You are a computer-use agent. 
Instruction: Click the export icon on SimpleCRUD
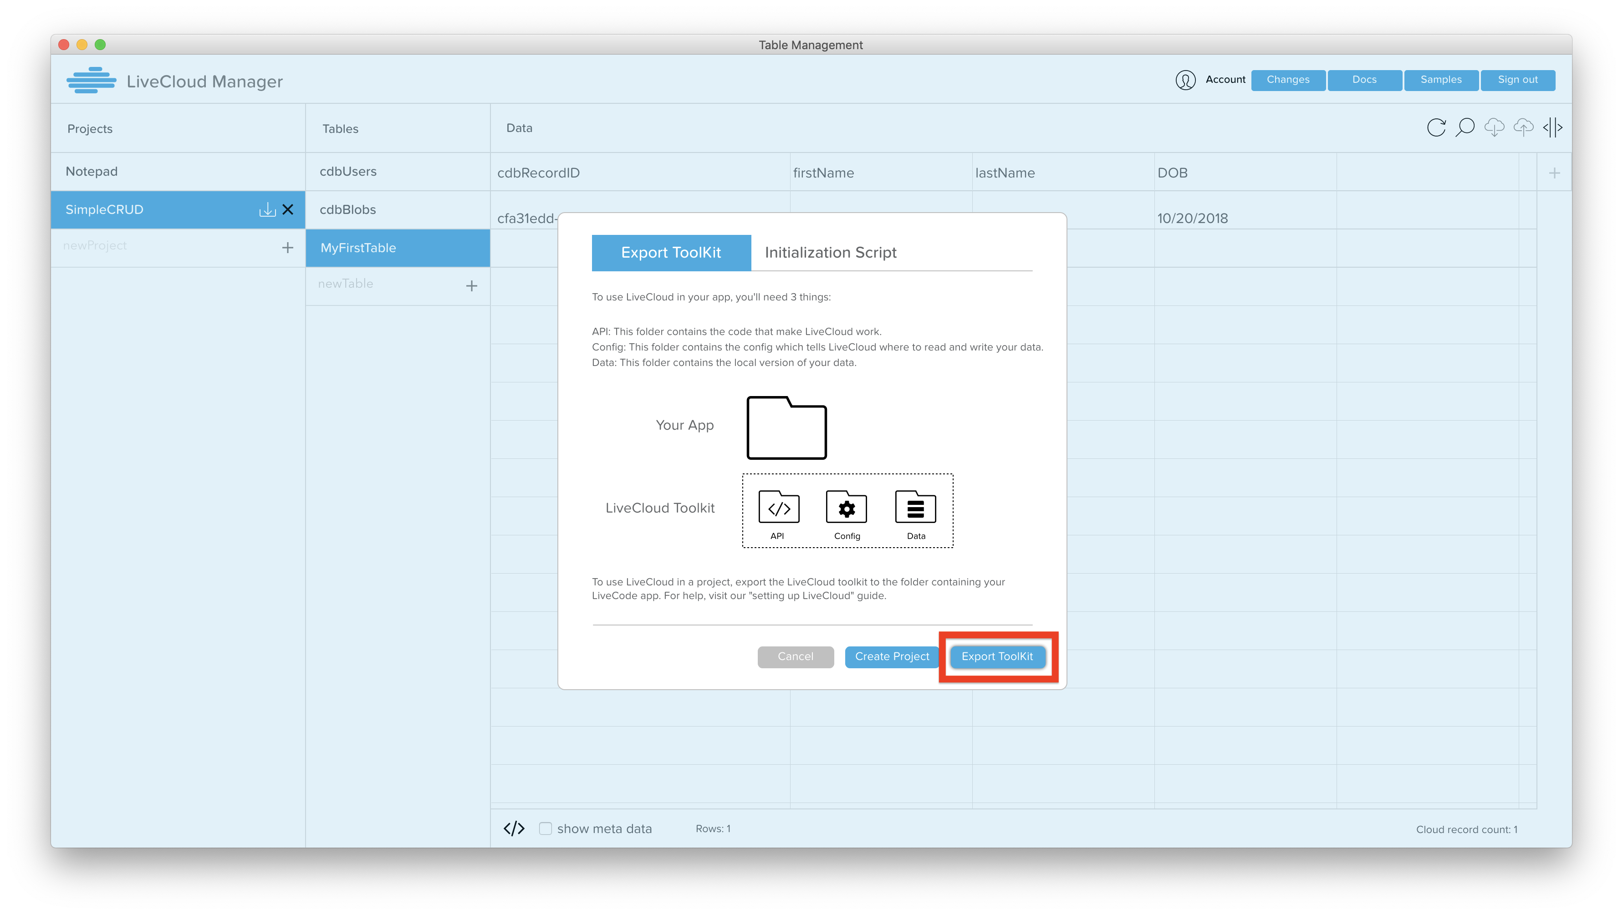pyautogui.click(x=267, y=210)
